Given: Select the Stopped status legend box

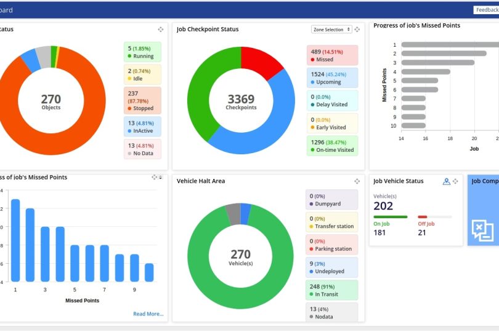Looking at the screenshot, I should click(142, 100).
